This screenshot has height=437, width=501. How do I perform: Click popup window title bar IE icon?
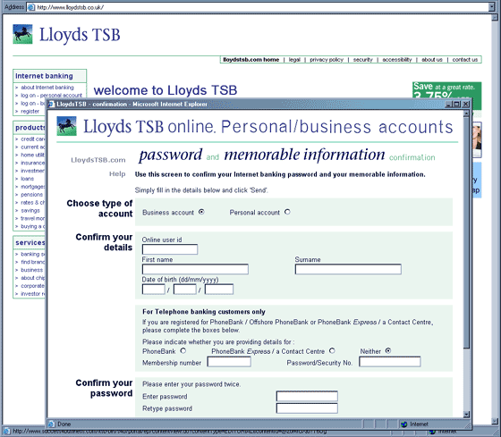(x=52, y=104)
